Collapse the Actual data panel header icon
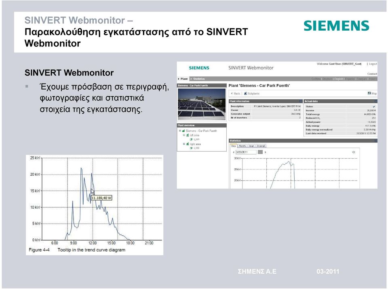The image size is (388, 289). pos(375,101)
